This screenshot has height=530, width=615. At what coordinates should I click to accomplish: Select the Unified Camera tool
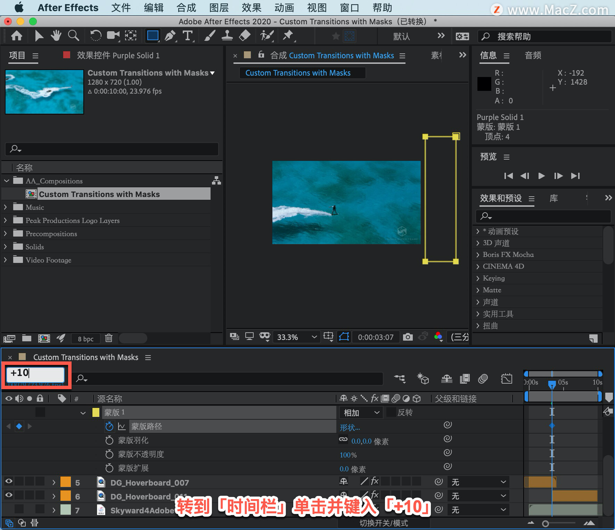tap(113, 36)
